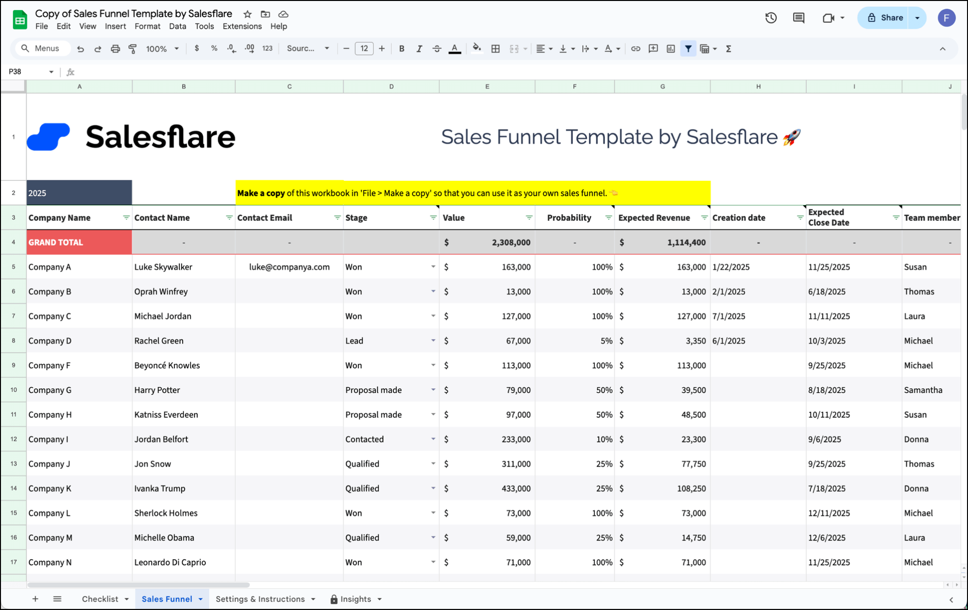This screenshot has height=610, width=968.
Task: Open the comments panel icon
Action: click(799, 18)
